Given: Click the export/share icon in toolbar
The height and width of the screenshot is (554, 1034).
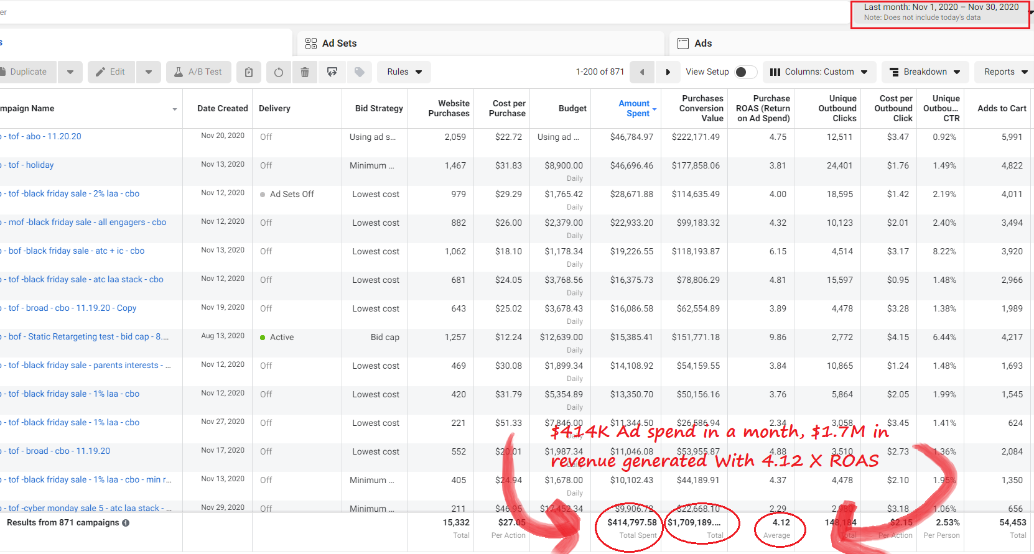Looking at the screenshot, I should pyautogui.click(x=332, y=72).
